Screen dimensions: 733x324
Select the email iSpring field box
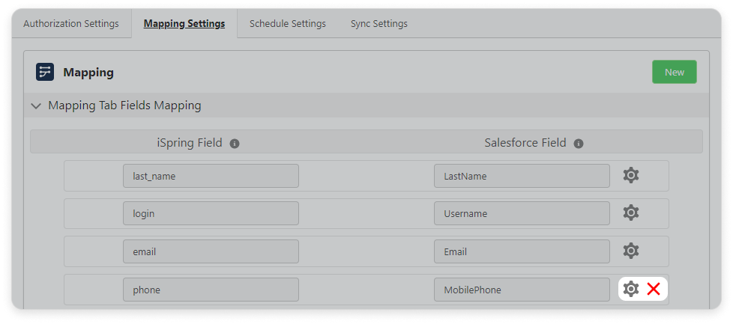pos(211,251)
